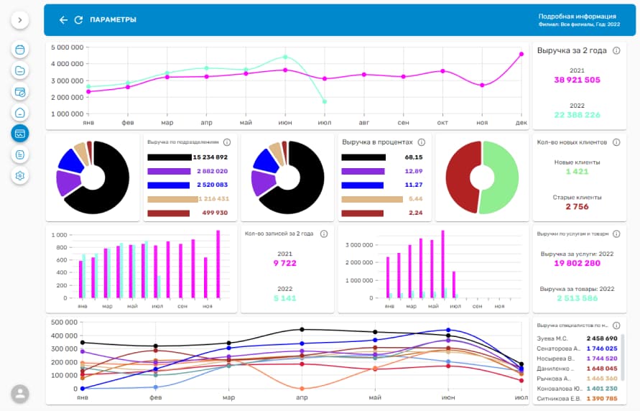Show info for Выручка в процентах
The image size is (640, 411).
point(422,142)
